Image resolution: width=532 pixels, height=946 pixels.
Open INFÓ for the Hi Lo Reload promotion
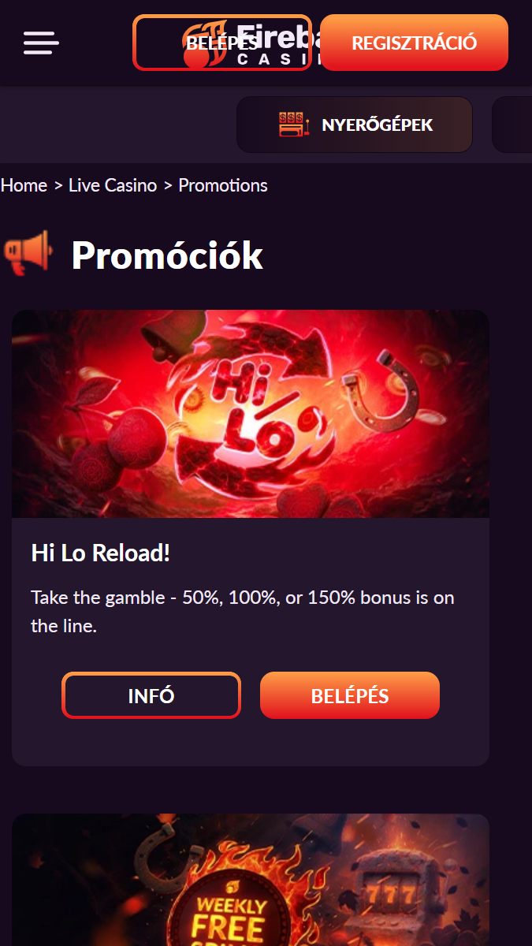pyautogui.click(x=151, y=695)
